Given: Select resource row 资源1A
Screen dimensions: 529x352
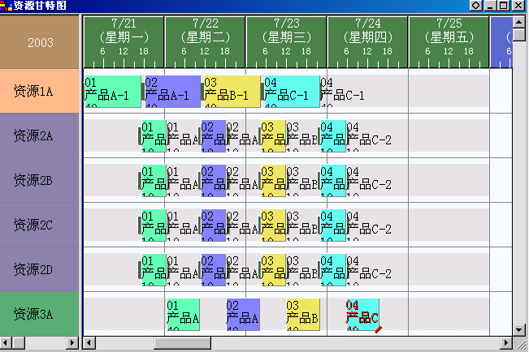Looking at the screenshot, I should [40, 92].
